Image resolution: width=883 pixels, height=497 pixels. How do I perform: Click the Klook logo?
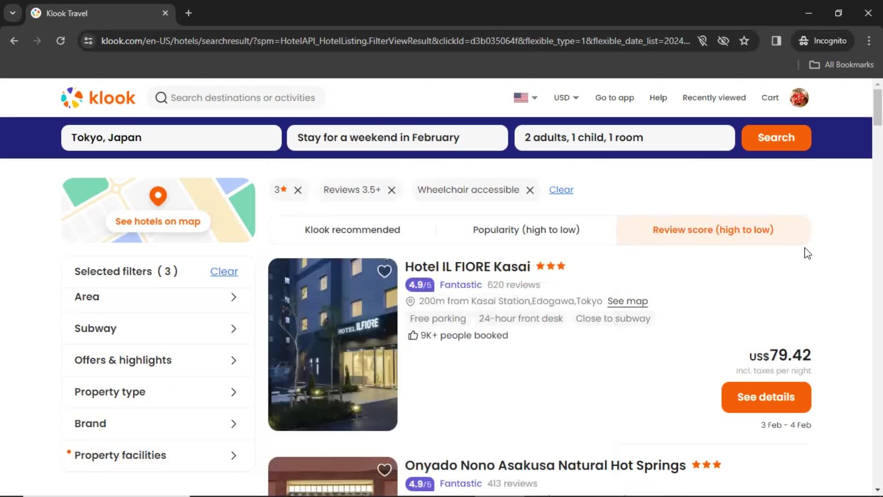pyautogui.click(x=98, y=98)
